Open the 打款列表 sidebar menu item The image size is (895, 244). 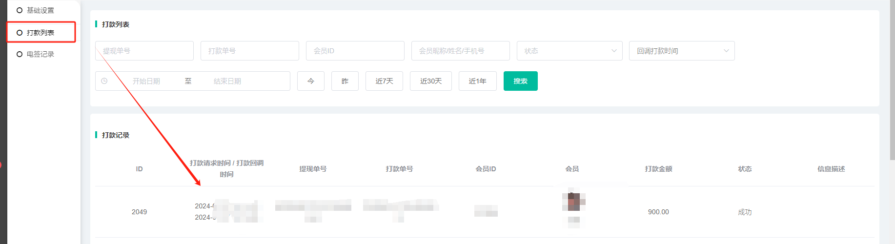click(x=41, y=33)
